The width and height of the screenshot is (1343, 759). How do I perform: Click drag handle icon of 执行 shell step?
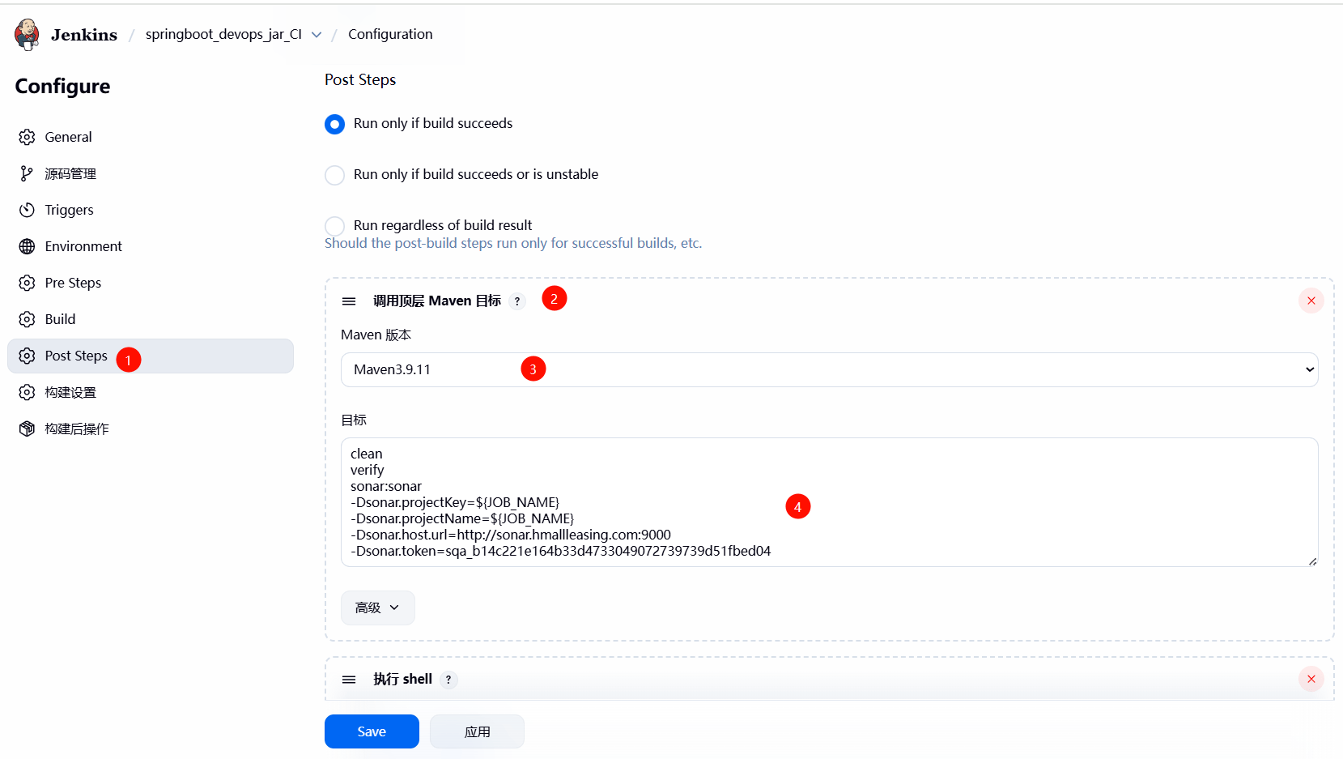pos(349,680)
